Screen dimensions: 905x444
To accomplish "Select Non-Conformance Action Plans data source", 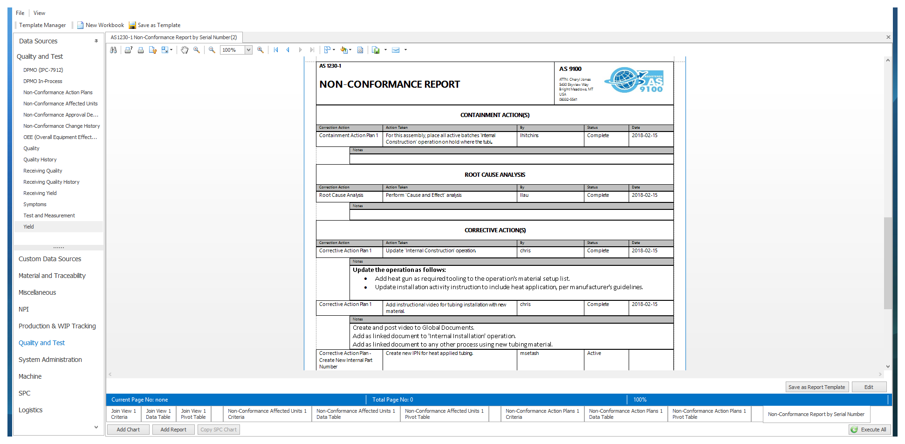I will coord(58,92).
